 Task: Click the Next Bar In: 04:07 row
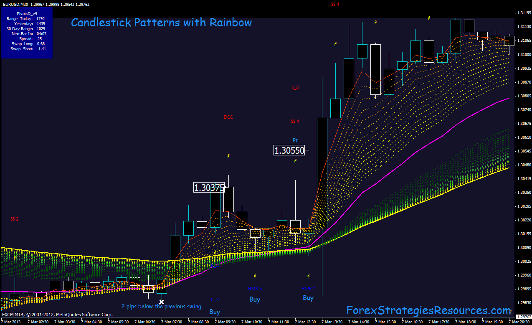pyautogui.click(x=28, y=33)
